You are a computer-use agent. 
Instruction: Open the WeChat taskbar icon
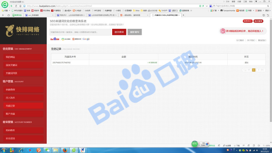pos(47,150)
